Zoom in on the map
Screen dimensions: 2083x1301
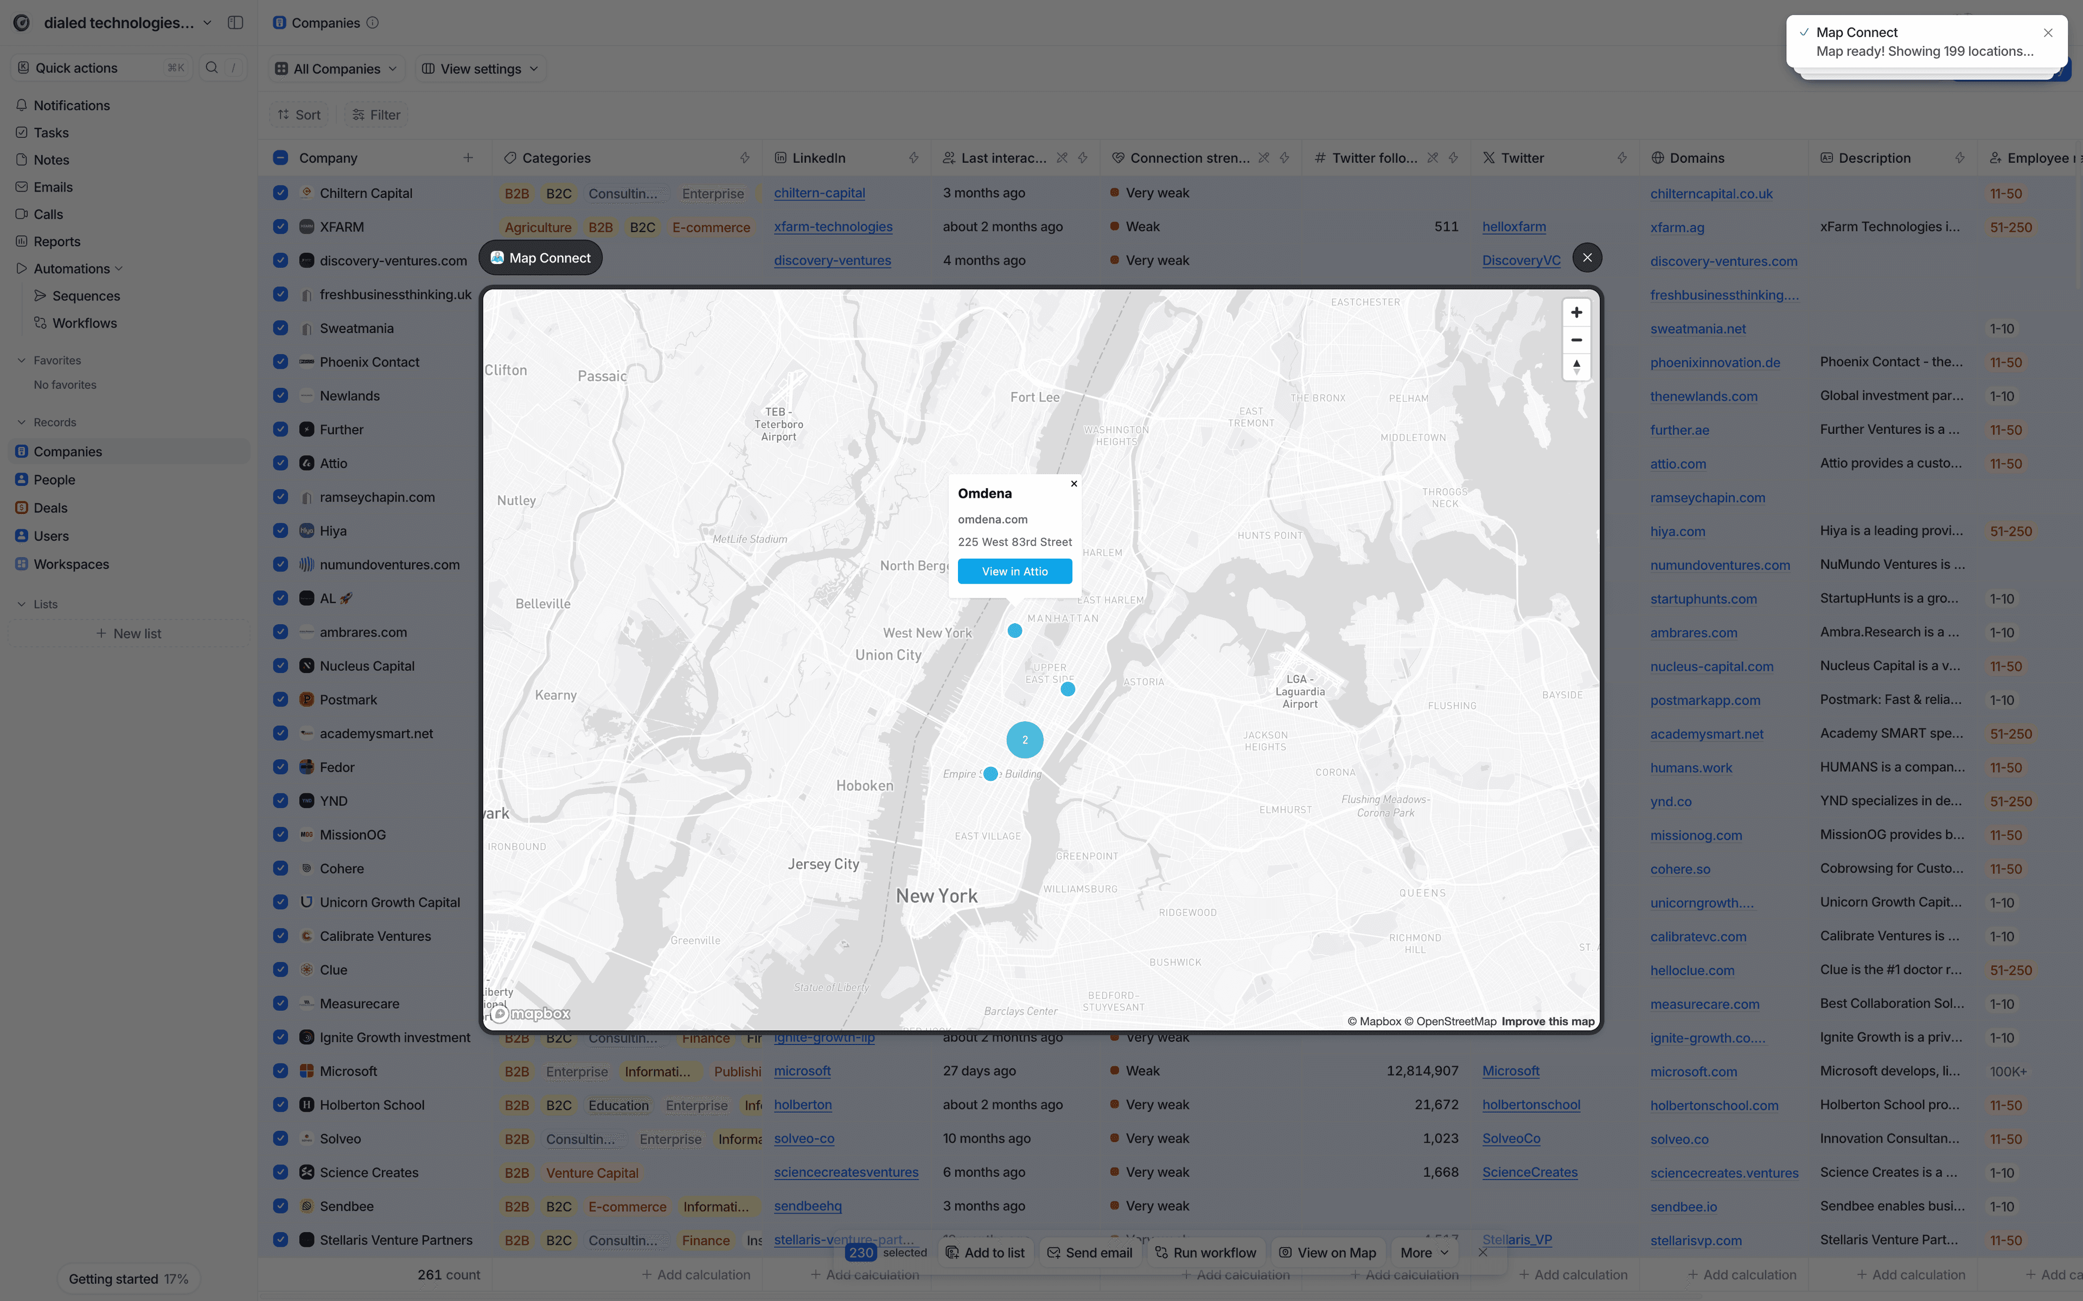(1575, 312)
